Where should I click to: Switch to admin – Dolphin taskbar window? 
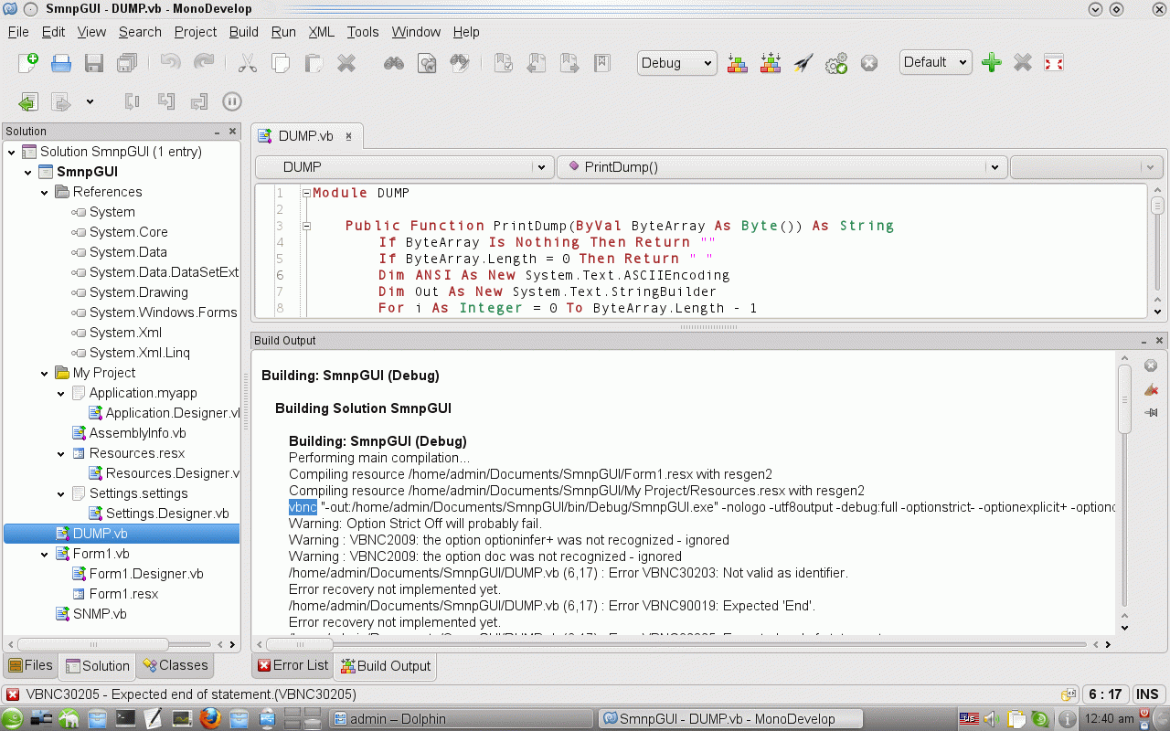point(461,718)
